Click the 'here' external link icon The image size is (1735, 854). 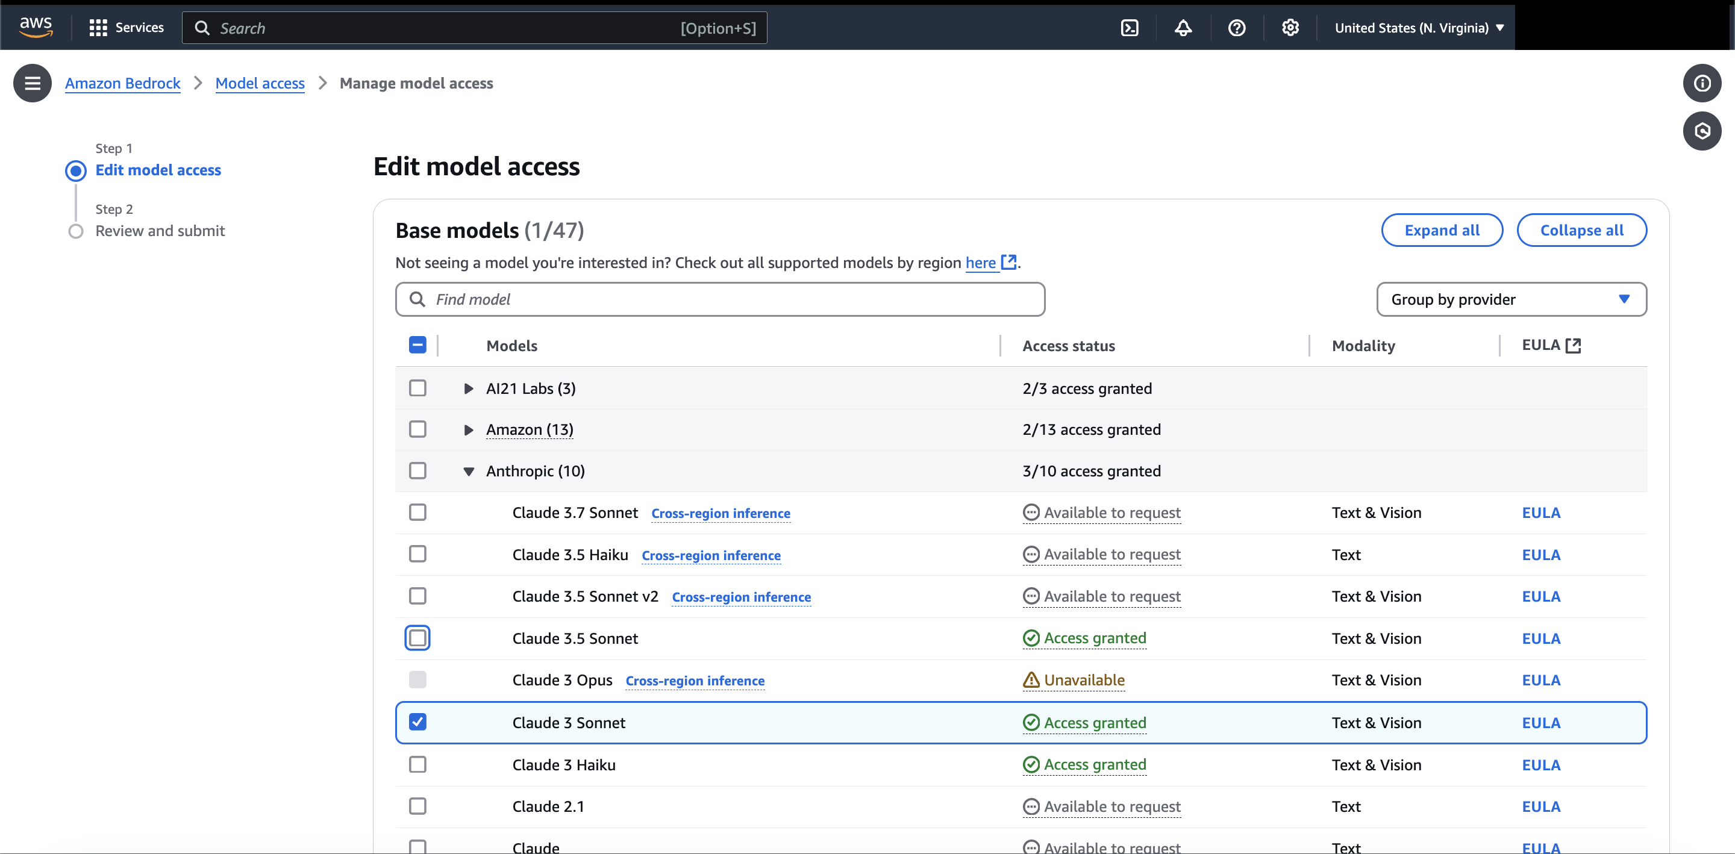click(x=1008, y=262)
